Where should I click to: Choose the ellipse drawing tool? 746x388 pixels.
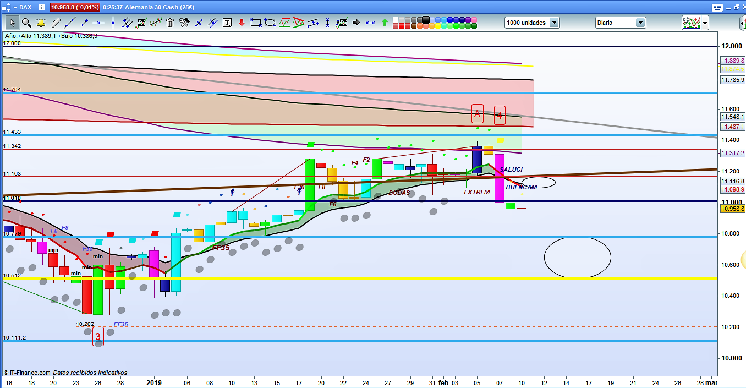(x=270, y=23)
